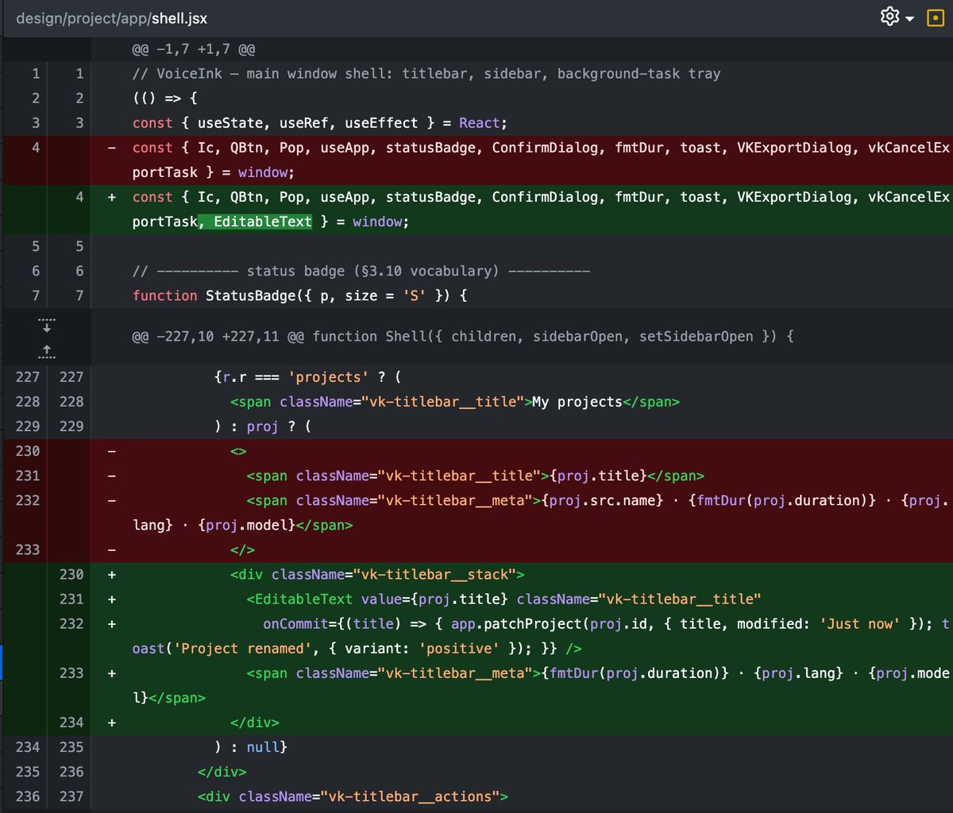Click the ") : null}" code line
The height and width of the screenshot is (813, 953).
click(x=251, y=747)
